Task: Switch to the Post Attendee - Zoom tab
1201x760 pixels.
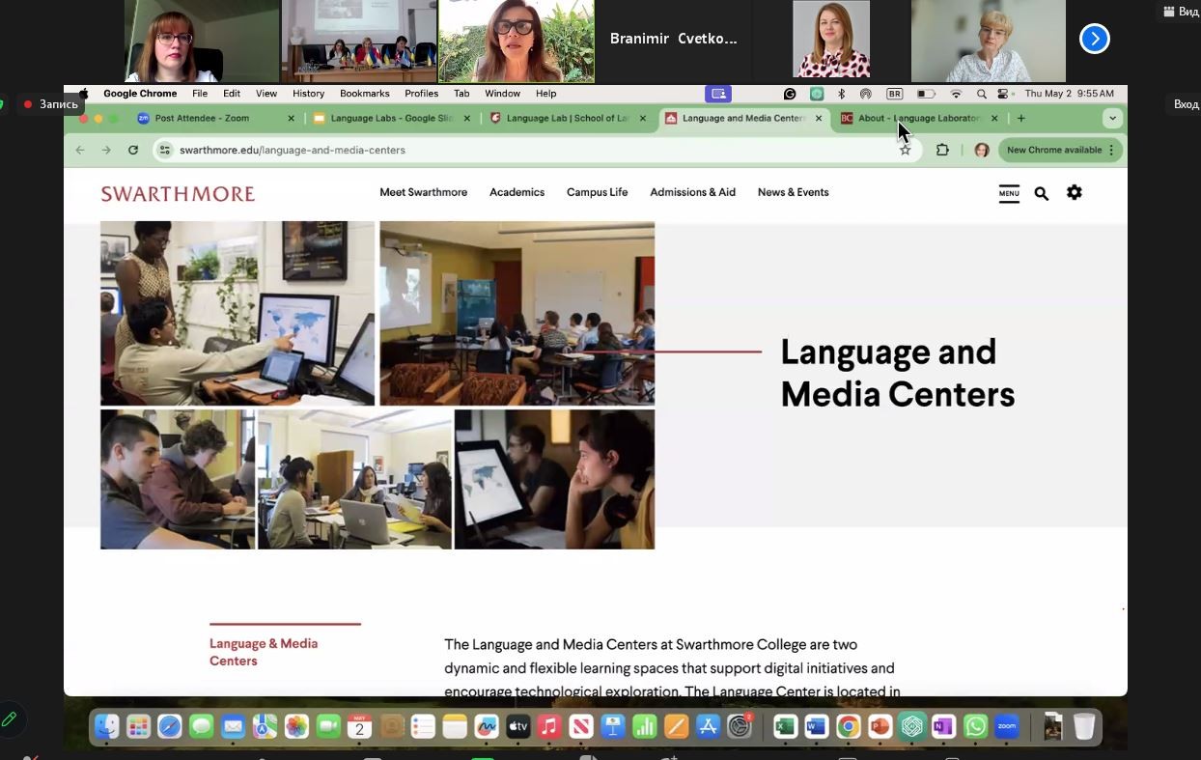Action: click(202, 118)
